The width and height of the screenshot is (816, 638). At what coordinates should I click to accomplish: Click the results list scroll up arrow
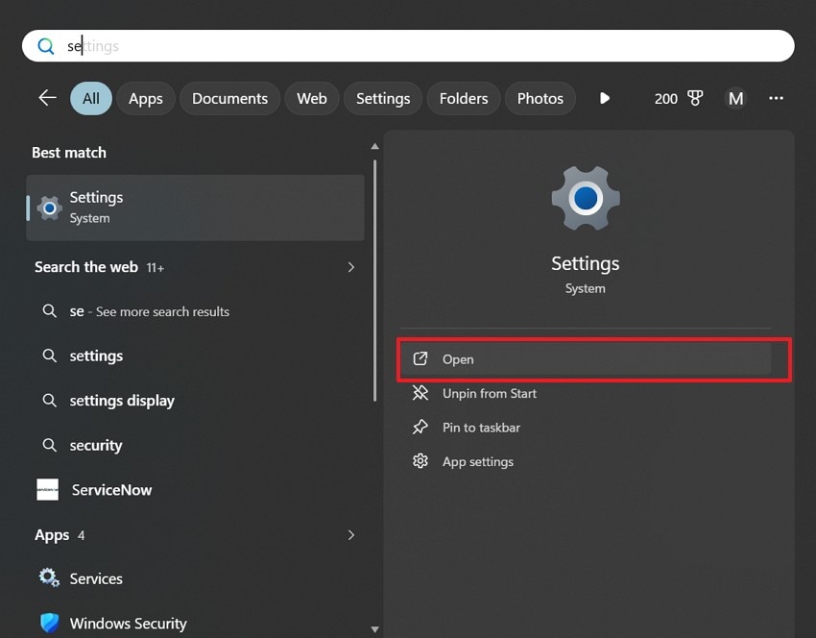(x=374, y=146)
